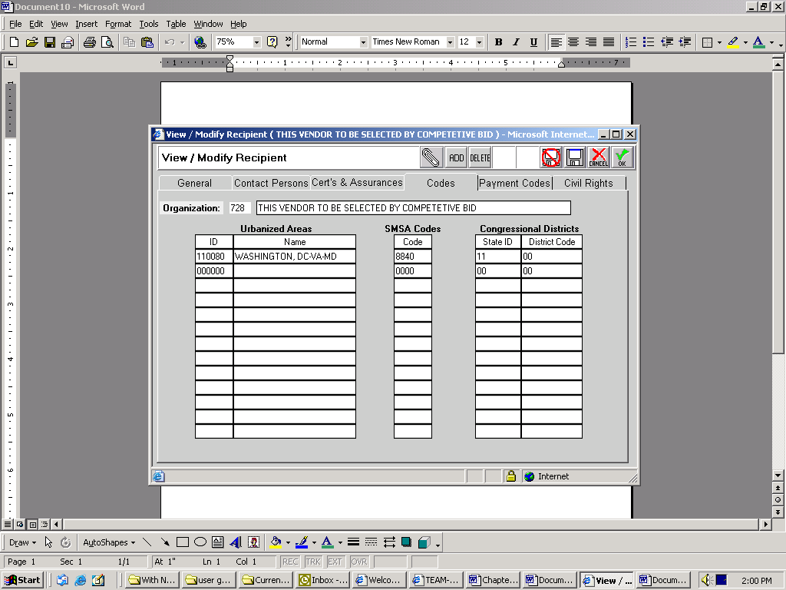Click the Organization name text field

click(413, 208)
